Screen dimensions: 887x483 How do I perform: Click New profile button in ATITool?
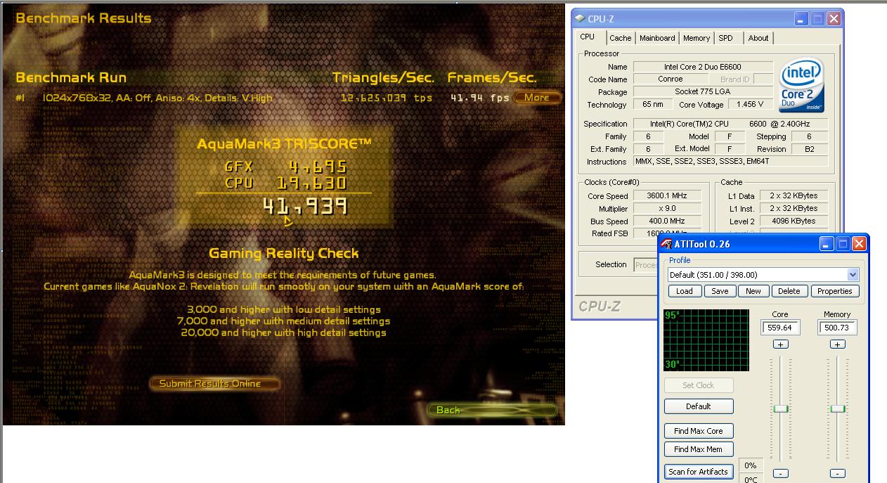(753, 291)
